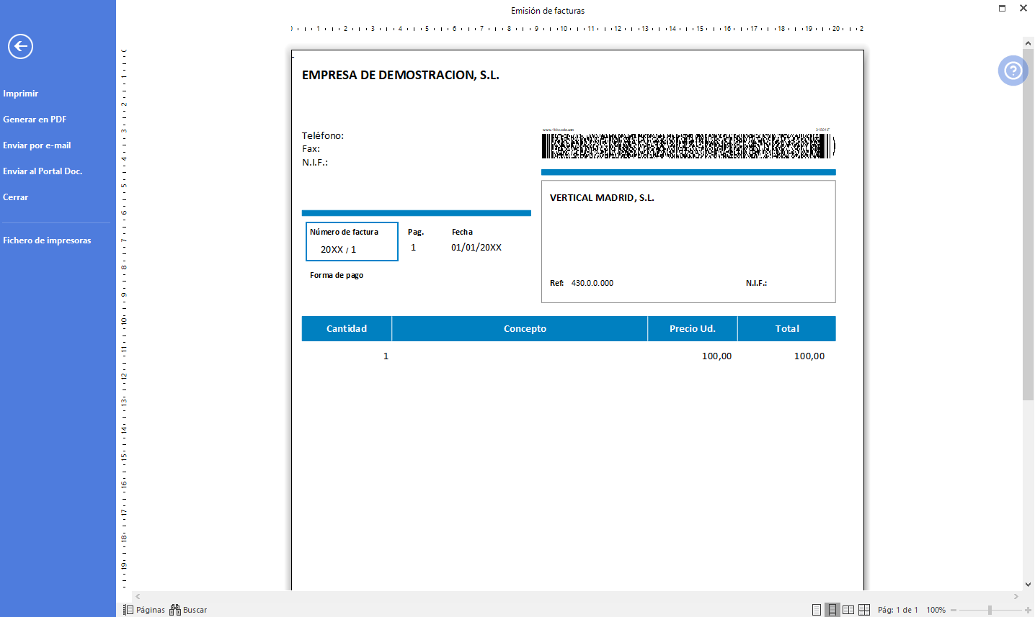This screenshot has width=1035, height=617.
Task: Click the Emisión de facturas window title
Action: [x=548, y=11]
